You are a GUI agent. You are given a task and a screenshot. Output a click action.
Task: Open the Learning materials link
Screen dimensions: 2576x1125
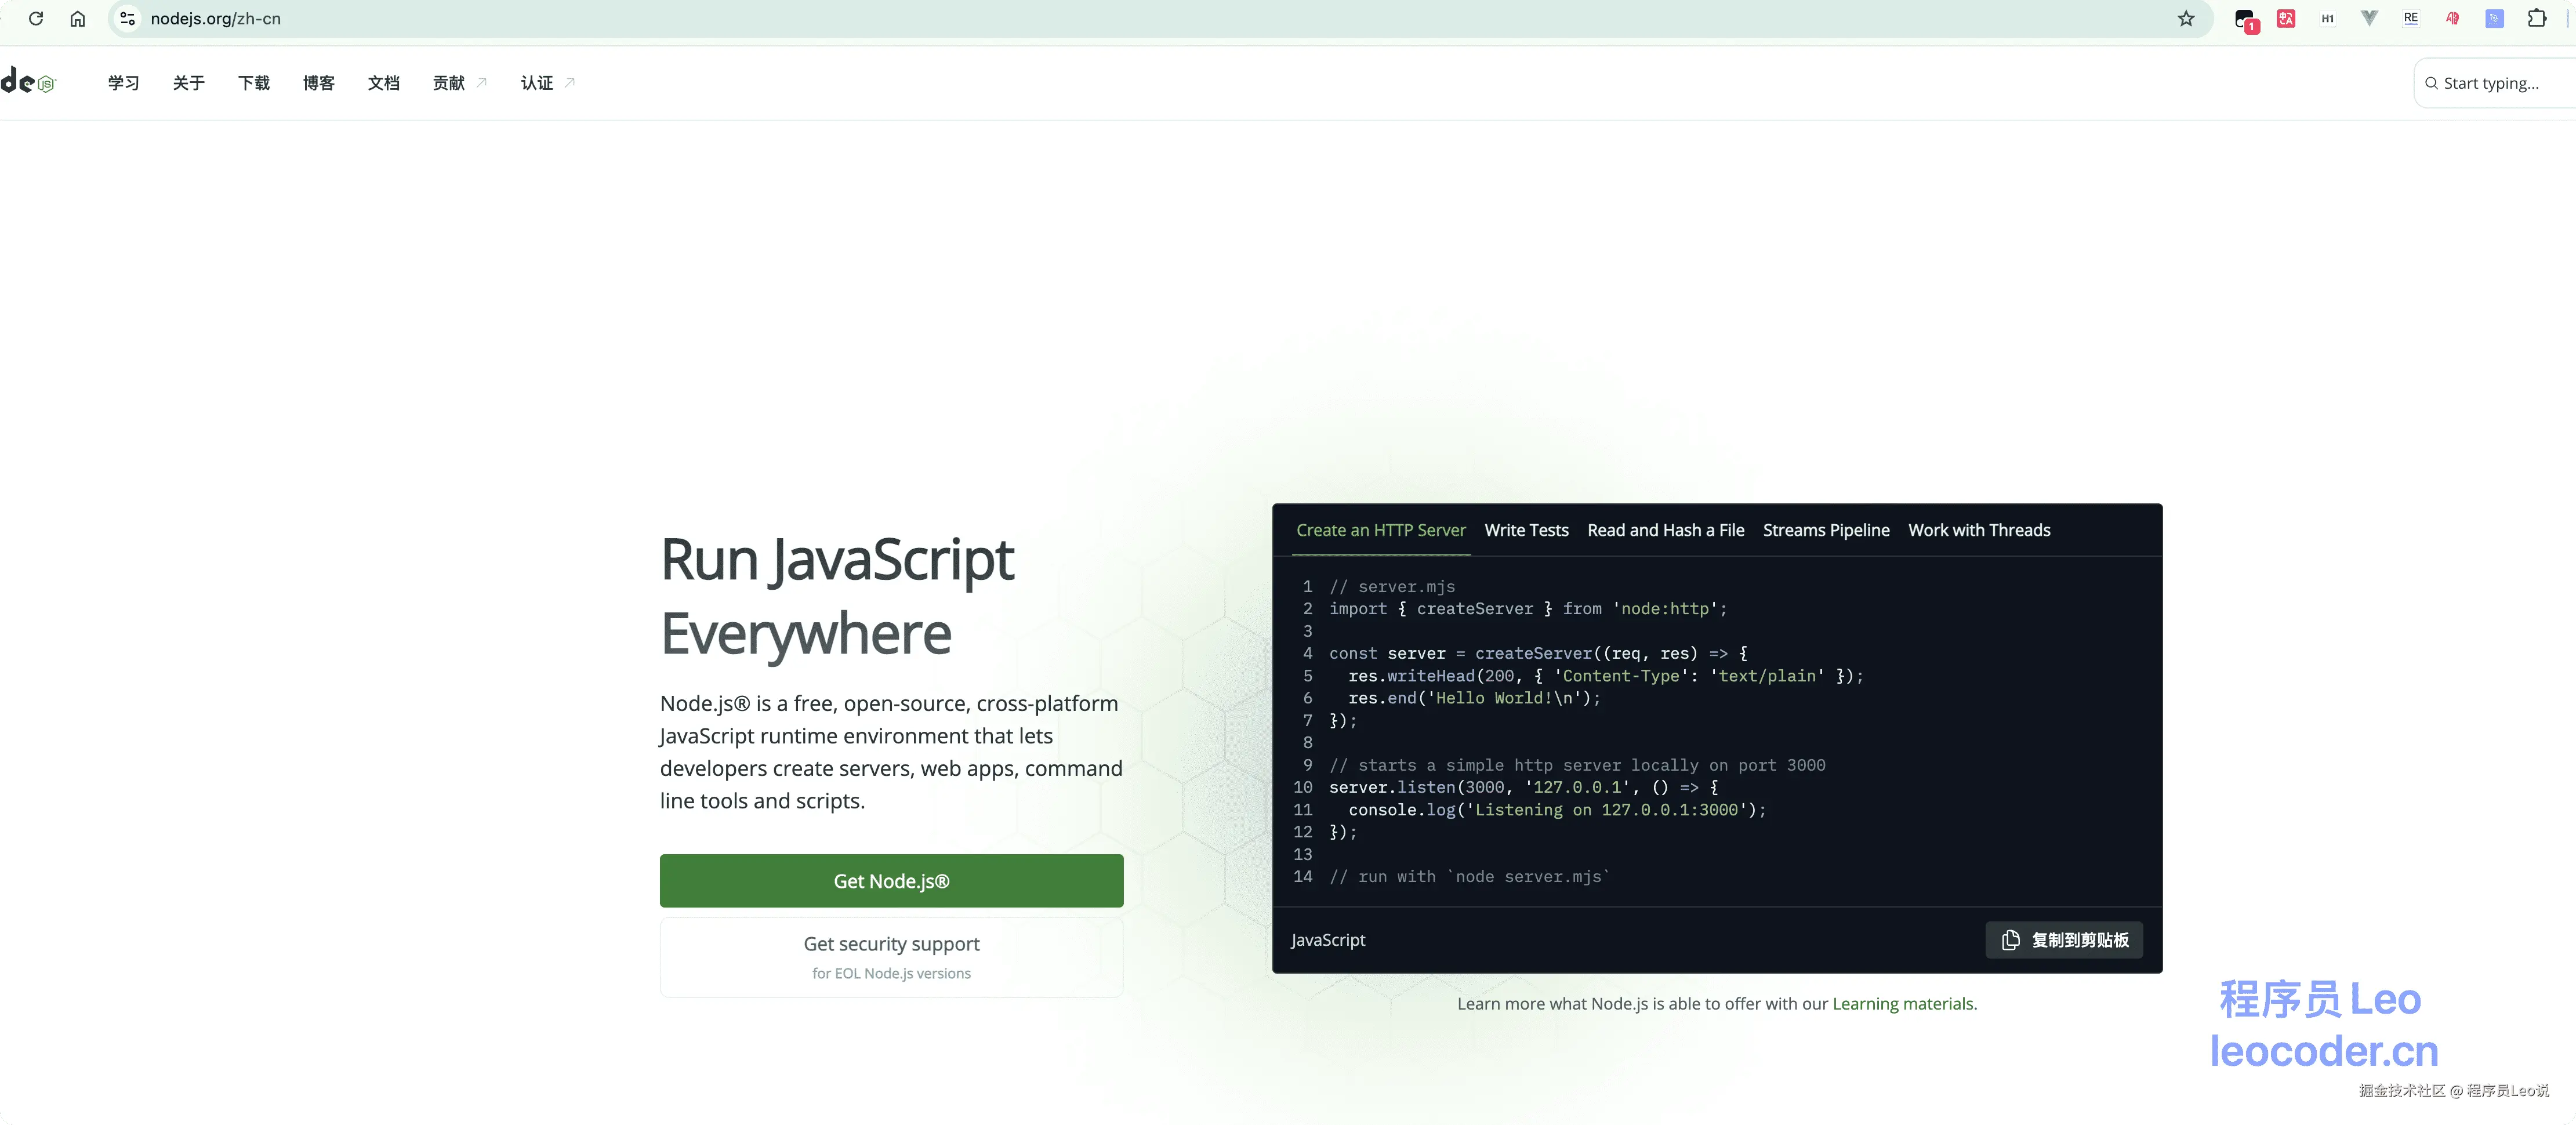[1902, 1004]
